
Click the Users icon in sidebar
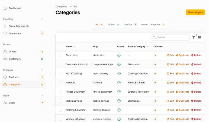pos(5,103)
